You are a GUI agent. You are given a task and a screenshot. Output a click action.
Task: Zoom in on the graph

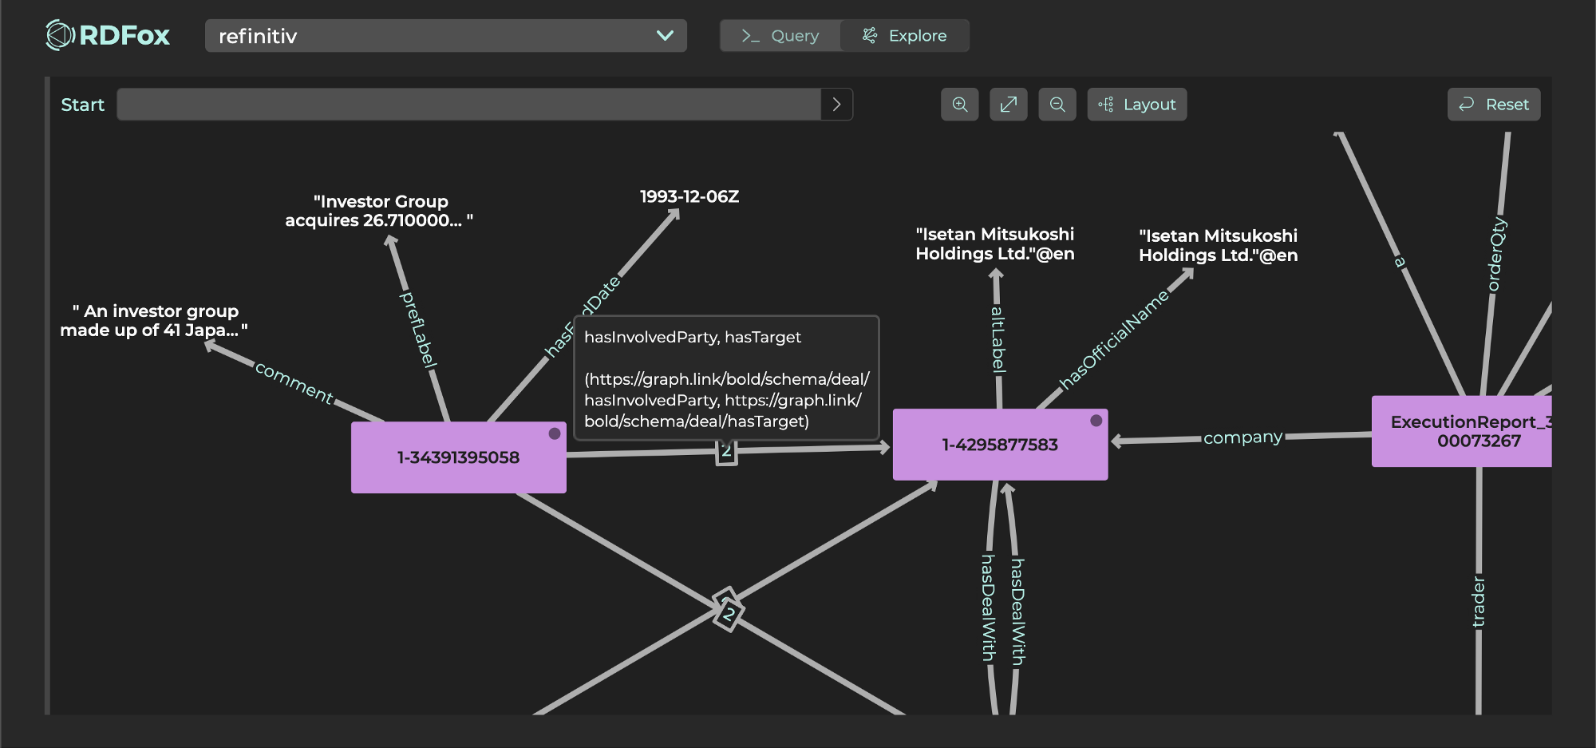(x=960, y=105)
